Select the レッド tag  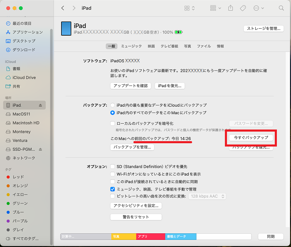(x=15, y=177)
